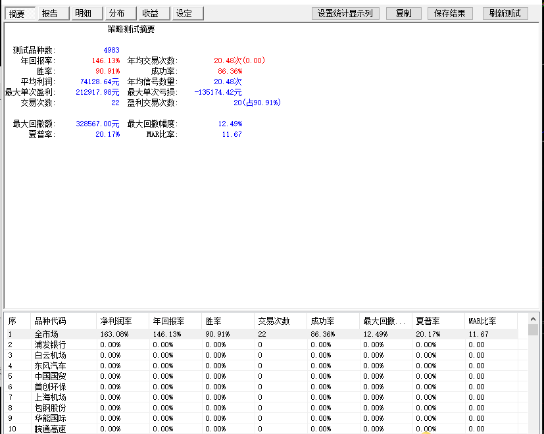
Task: Click the MAR比率 value 11.67 in summary
Action: pyautogui.click(x=232, y=134)
